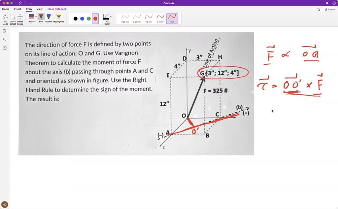Expand the Eraser options dropdown
This screenshot has width=338, height=209.
(36, 16)
